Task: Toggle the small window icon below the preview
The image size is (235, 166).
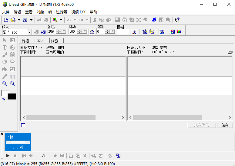Action: (23, 125)
